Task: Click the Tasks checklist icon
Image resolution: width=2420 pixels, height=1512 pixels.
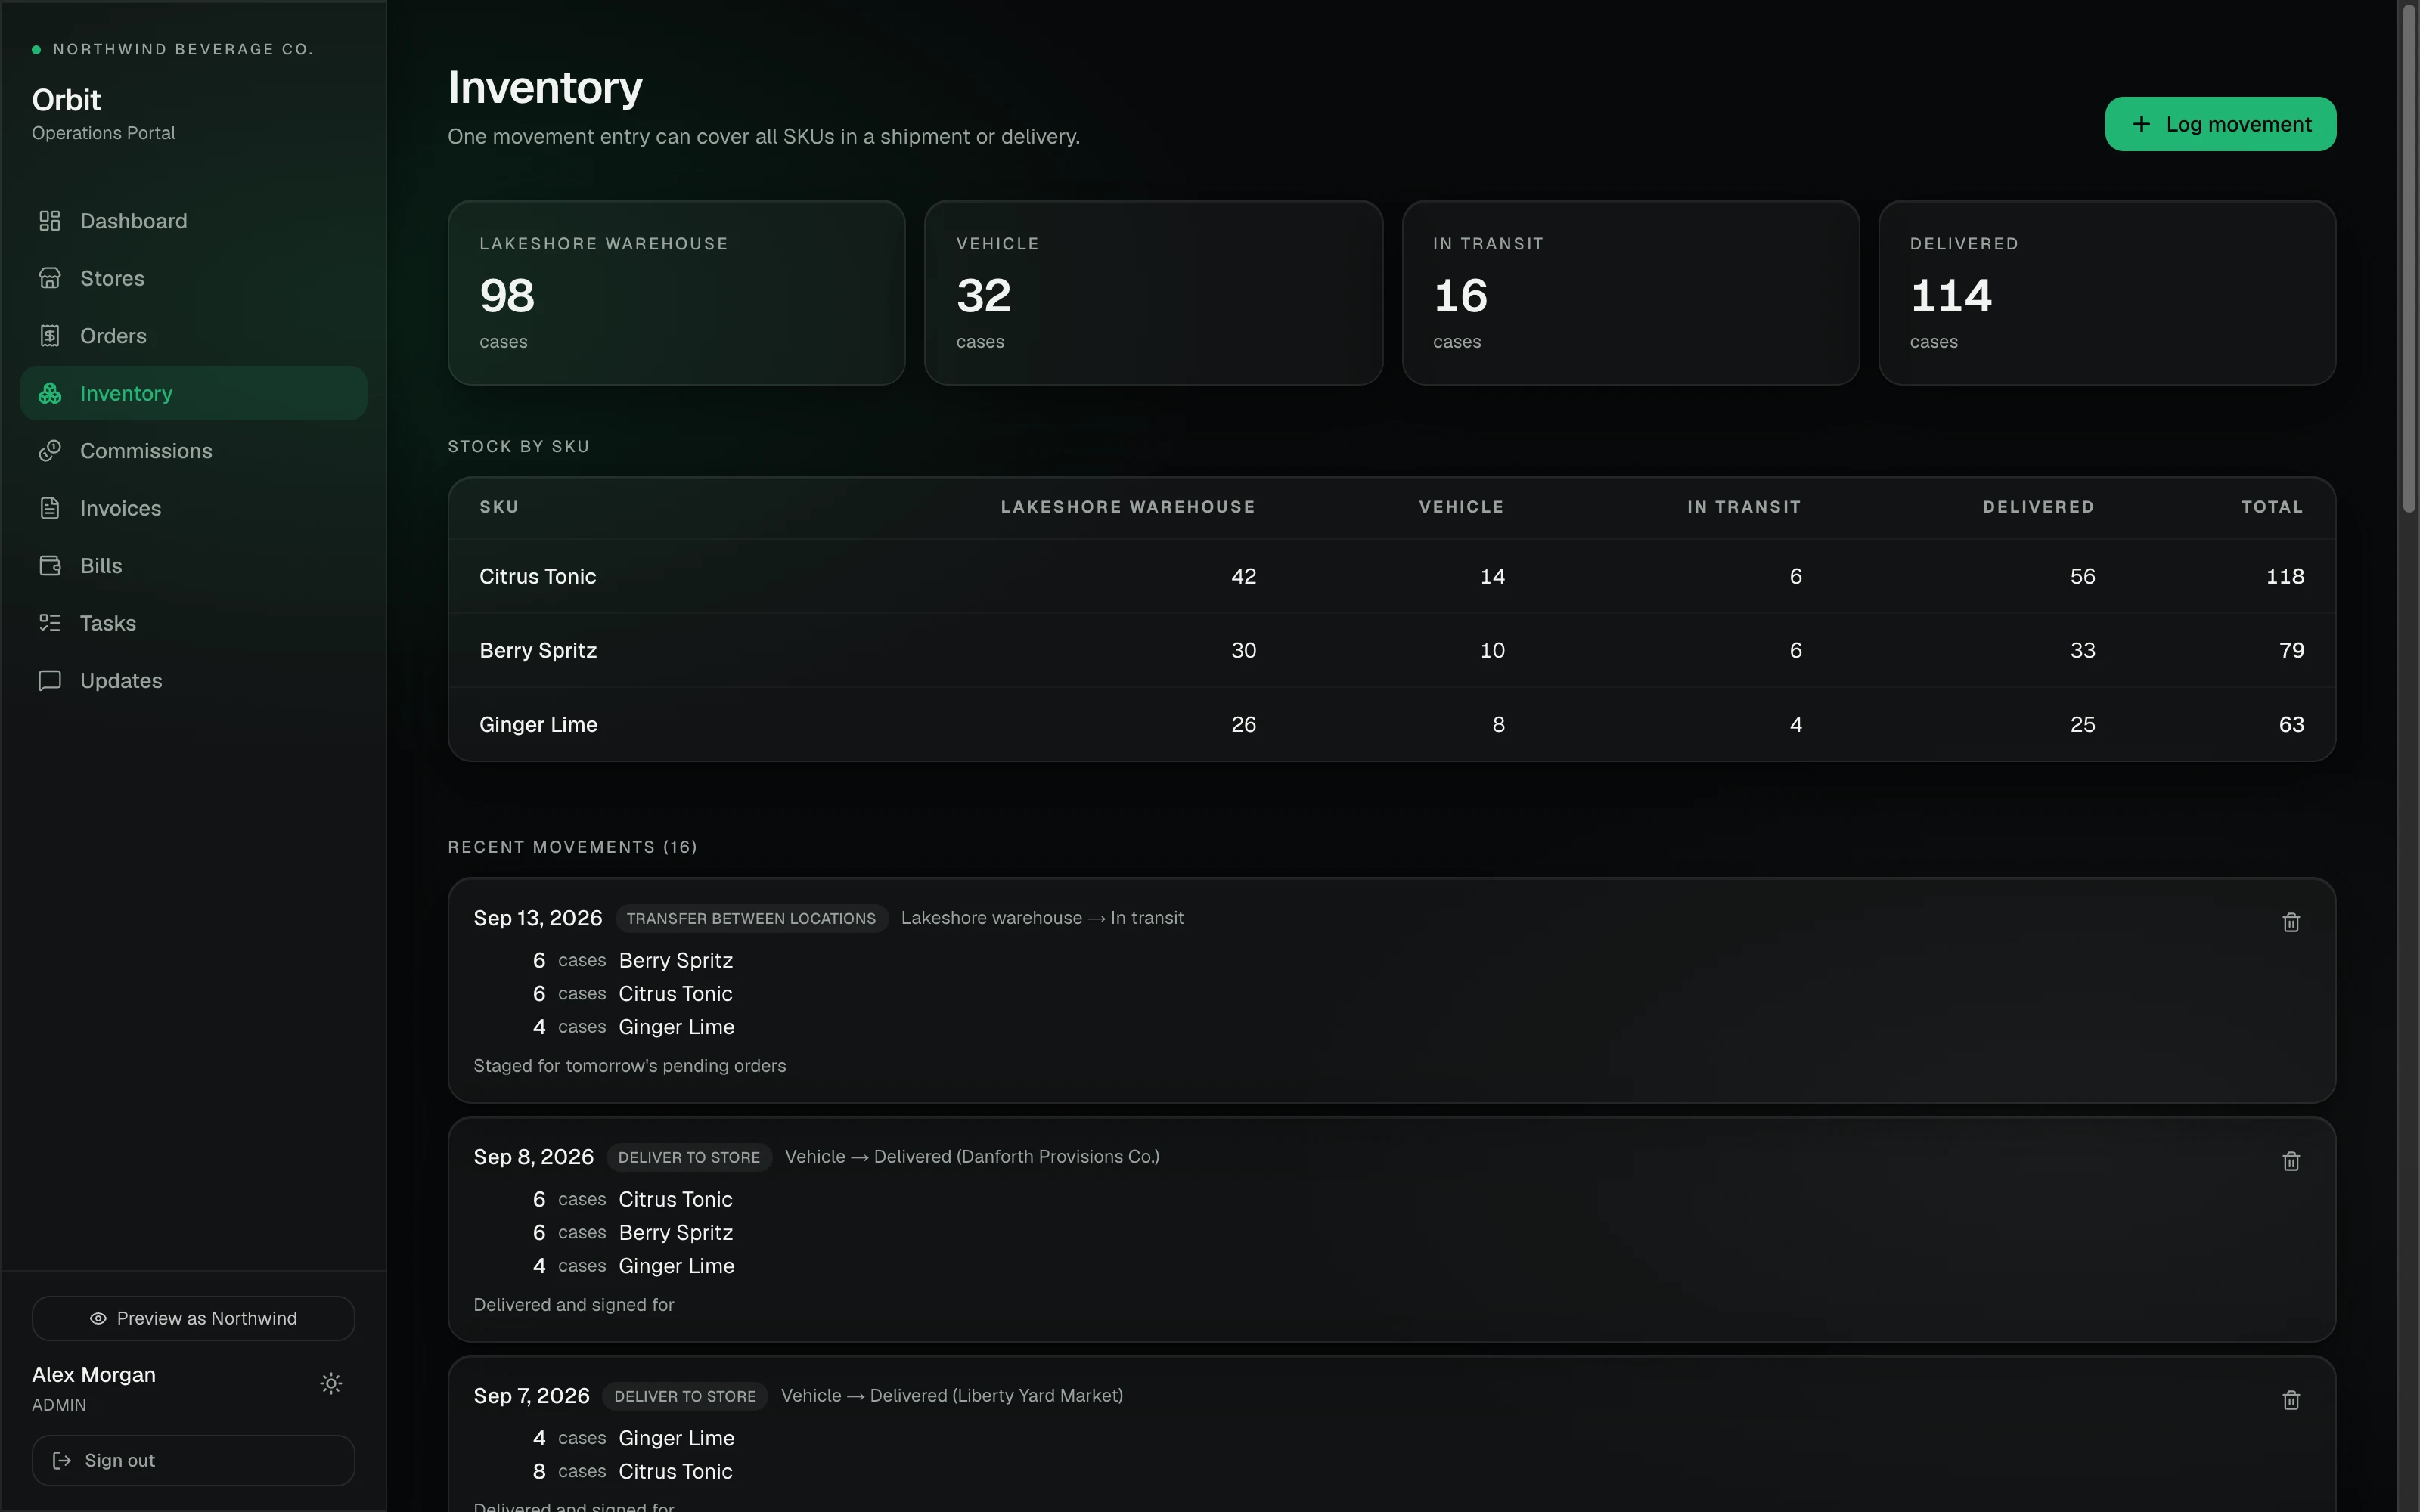Action: point(50,623)
